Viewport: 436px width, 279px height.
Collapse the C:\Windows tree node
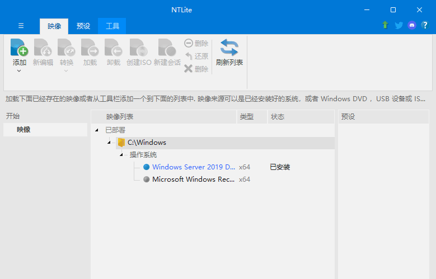click(x=109, y=143)
